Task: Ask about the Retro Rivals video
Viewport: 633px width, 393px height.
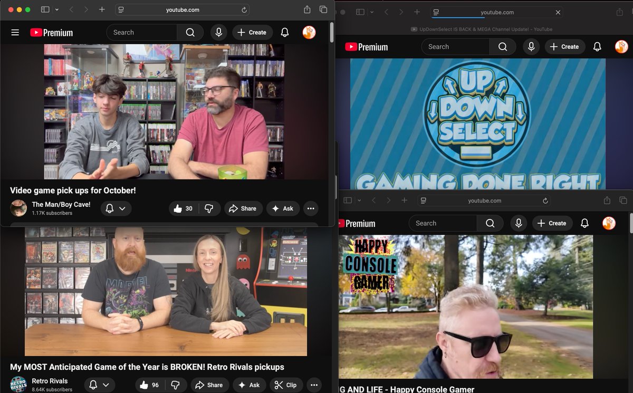Action: 249,385
